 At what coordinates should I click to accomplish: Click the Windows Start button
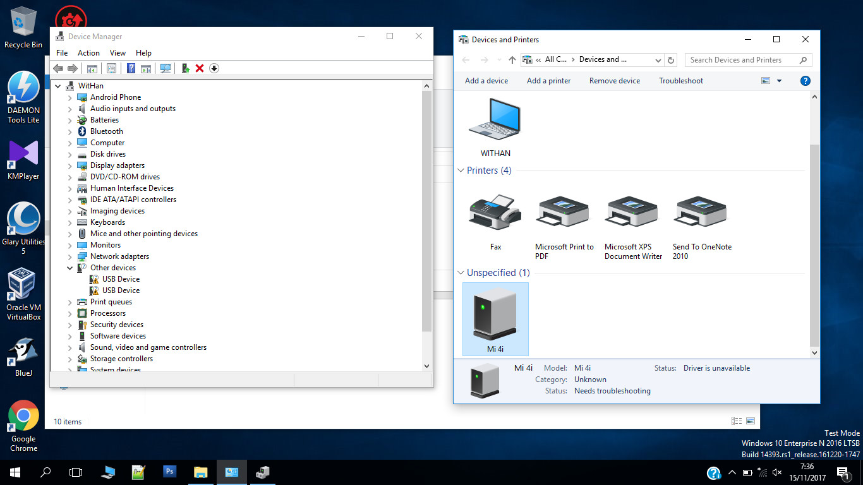(15, 472)
